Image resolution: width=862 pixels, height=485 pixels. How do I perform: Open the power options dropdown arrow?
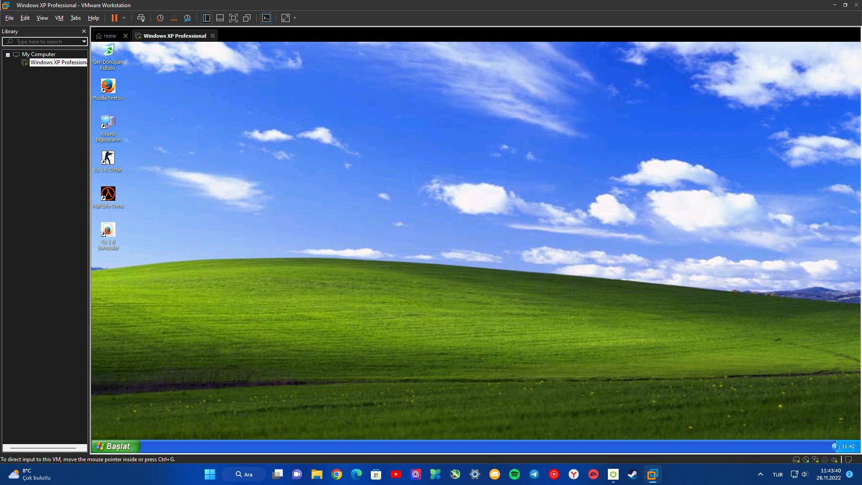click(x=124, y=18)
